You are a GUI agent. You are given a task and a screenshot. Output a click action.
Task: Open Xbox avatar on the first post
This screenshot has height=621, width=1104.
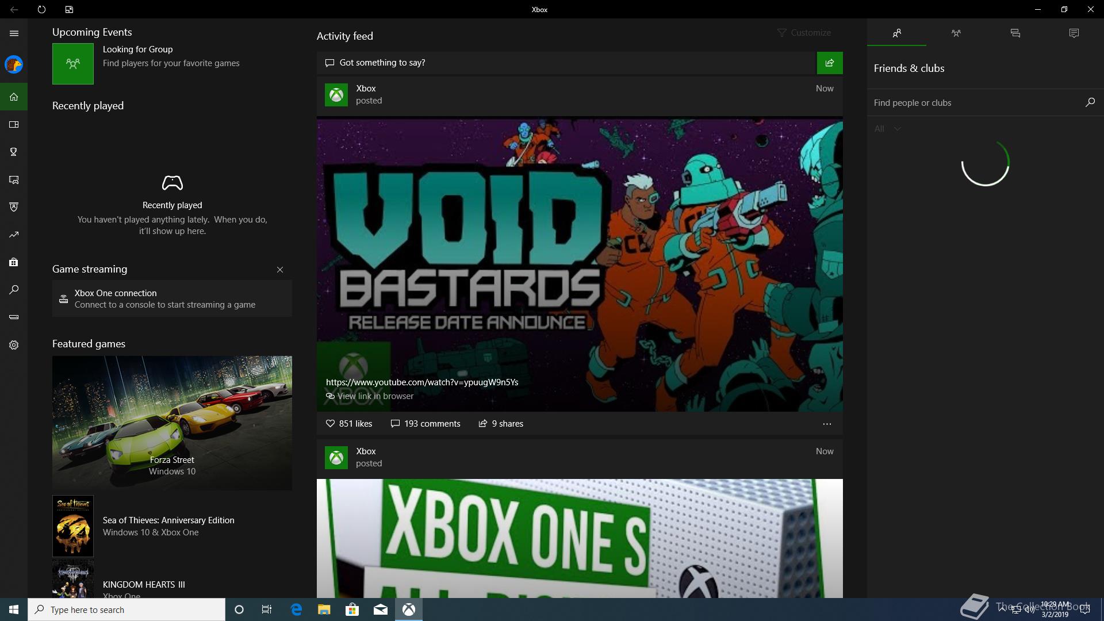pyautogui.click(x=336, y=95)
